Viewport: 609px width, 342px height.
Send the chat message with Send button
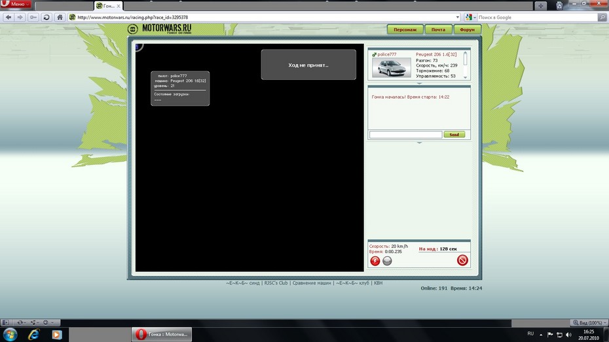click(454, 135)
